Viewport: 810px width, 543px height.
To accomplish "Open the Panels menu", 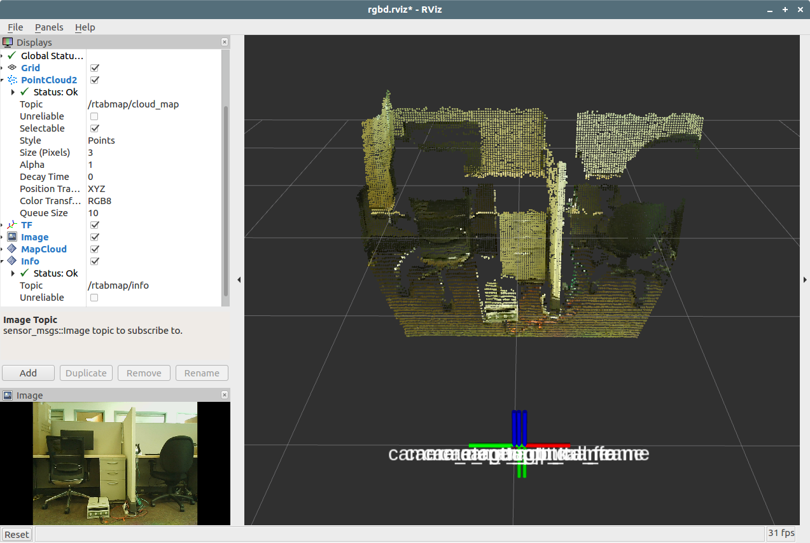I will point(49,27).
